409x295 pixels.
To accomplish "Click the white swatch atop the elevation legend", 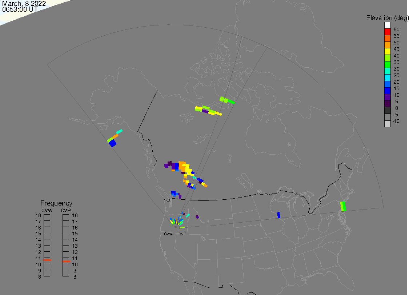I will coord(387,25).
